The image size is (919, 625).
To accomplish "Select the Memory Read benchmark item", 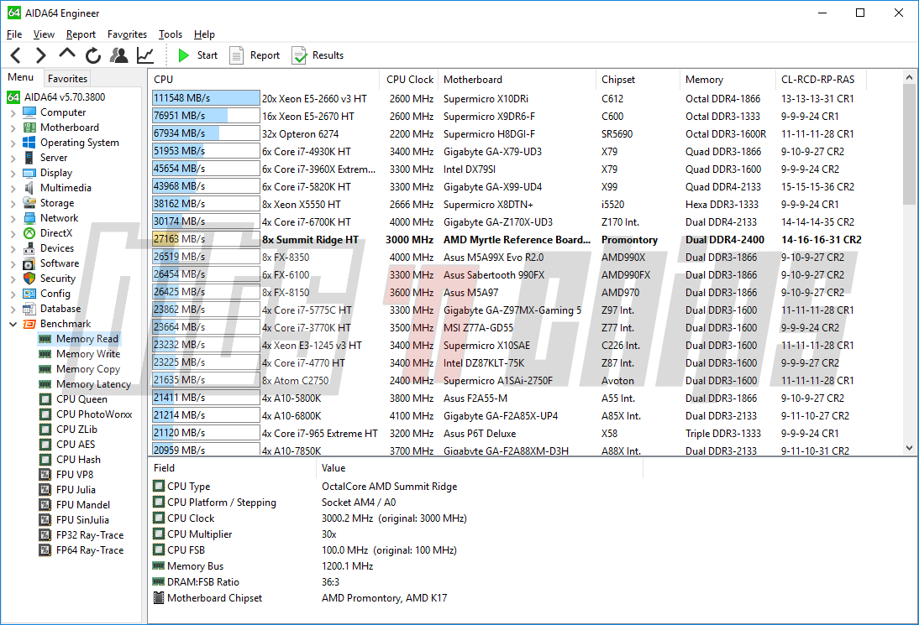I will click(x=78, y=339).
